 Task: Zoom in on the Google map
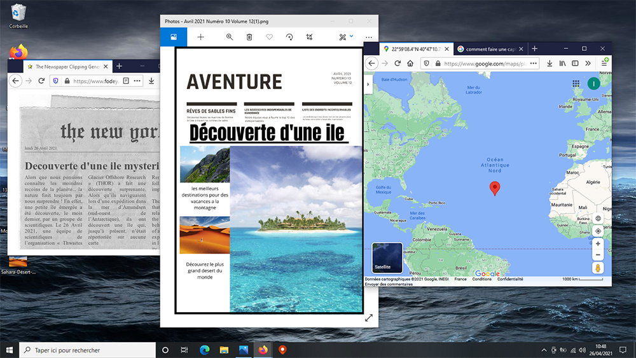tap(598, 244)
